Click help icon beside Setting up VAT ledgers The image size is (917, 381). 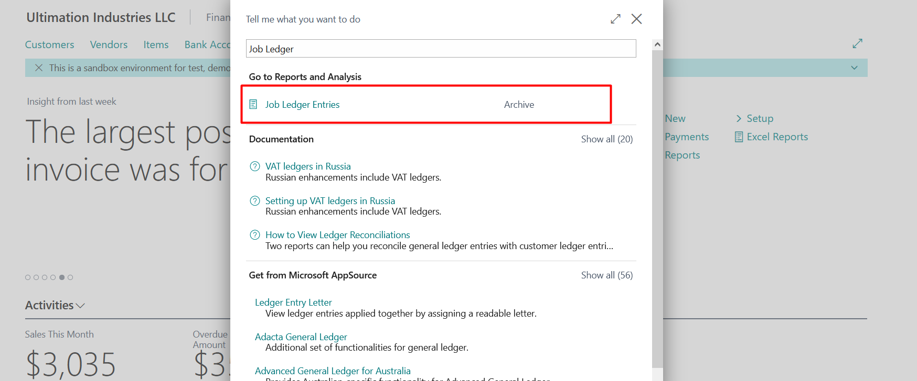tap(255, 201)
